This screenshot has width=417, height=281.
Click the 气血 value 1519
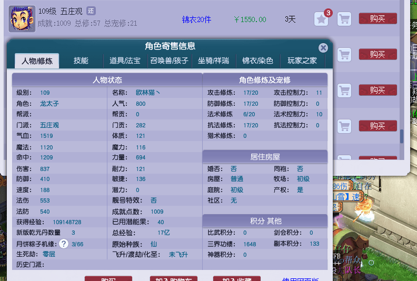pos(46,136)
